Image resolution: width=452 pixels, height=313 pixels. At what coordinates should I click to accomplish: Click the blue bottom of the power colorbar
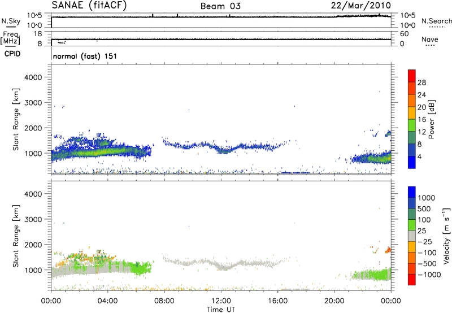click(412, 162)
